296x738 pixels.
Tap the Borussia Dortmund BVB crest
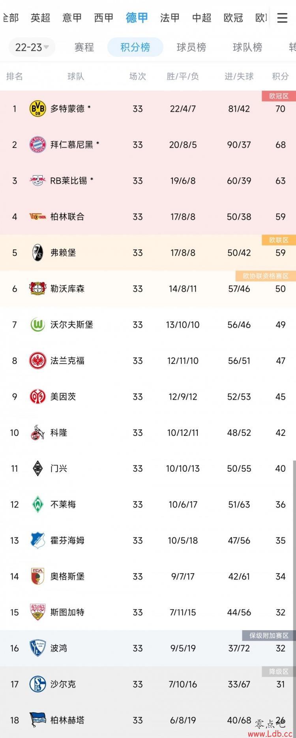click(38, 109)
